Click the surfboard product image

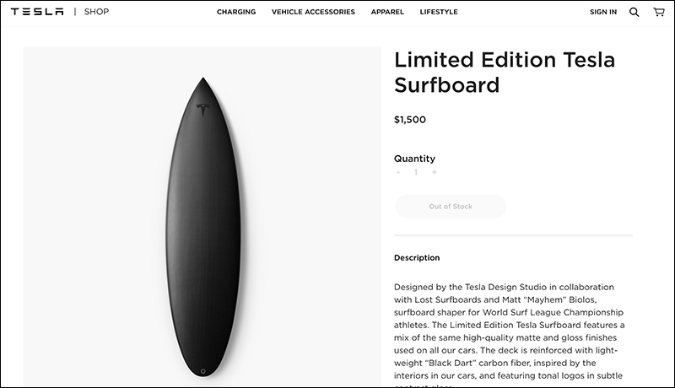click(x=202, y=217)
